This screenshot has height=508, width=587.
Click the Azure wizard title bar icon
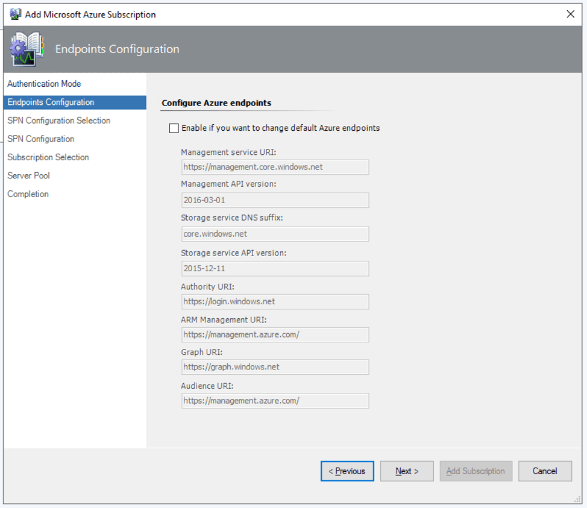15,14
